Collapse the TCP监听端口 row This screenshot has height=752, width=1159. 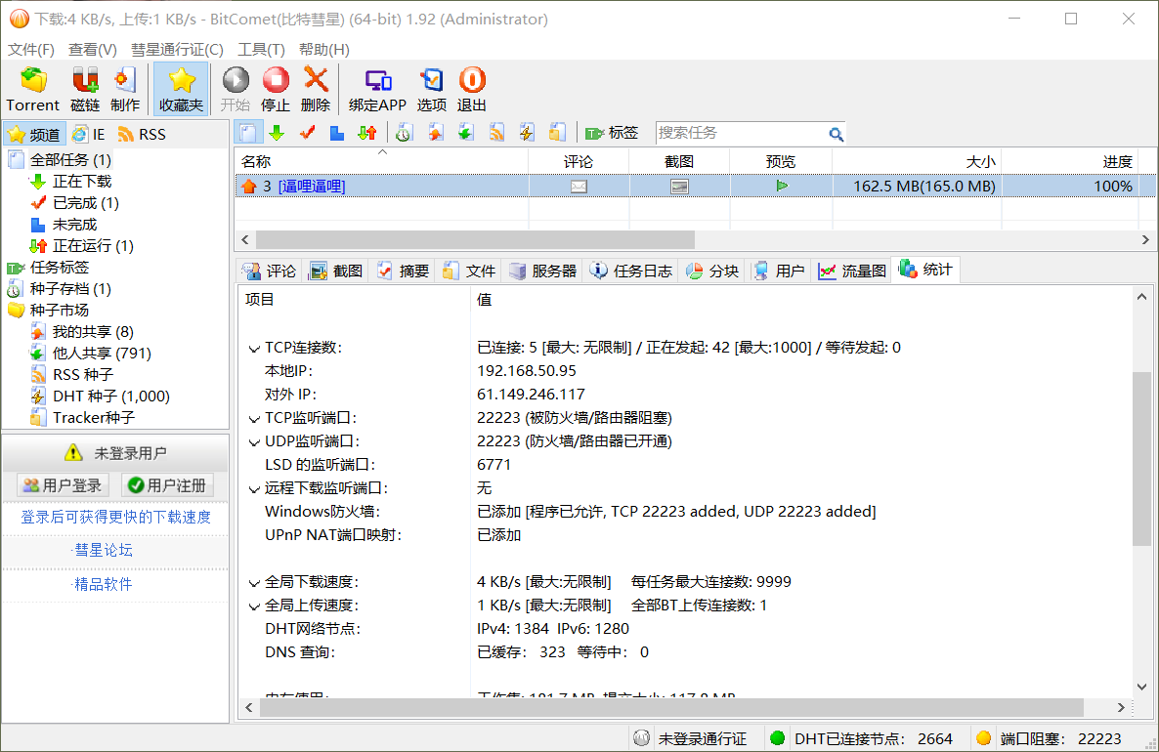click(x=254, y=419)
